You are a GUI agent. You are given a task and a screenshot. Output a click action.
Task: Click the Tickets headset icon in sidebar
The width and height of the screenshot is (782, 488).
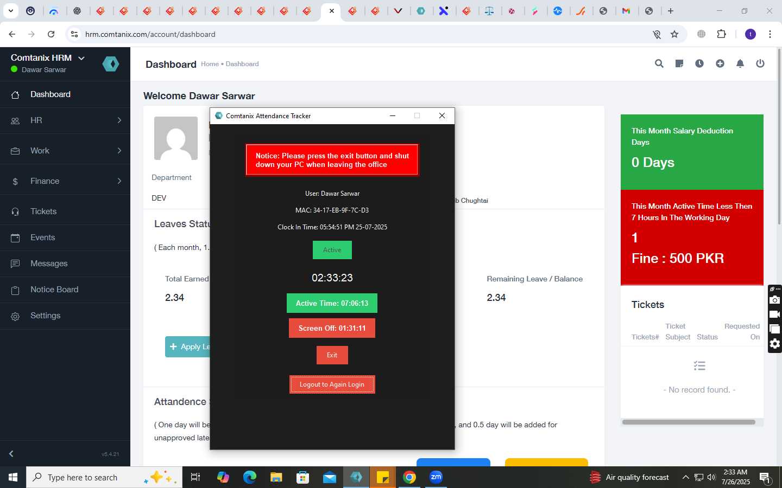click(15, 211)
